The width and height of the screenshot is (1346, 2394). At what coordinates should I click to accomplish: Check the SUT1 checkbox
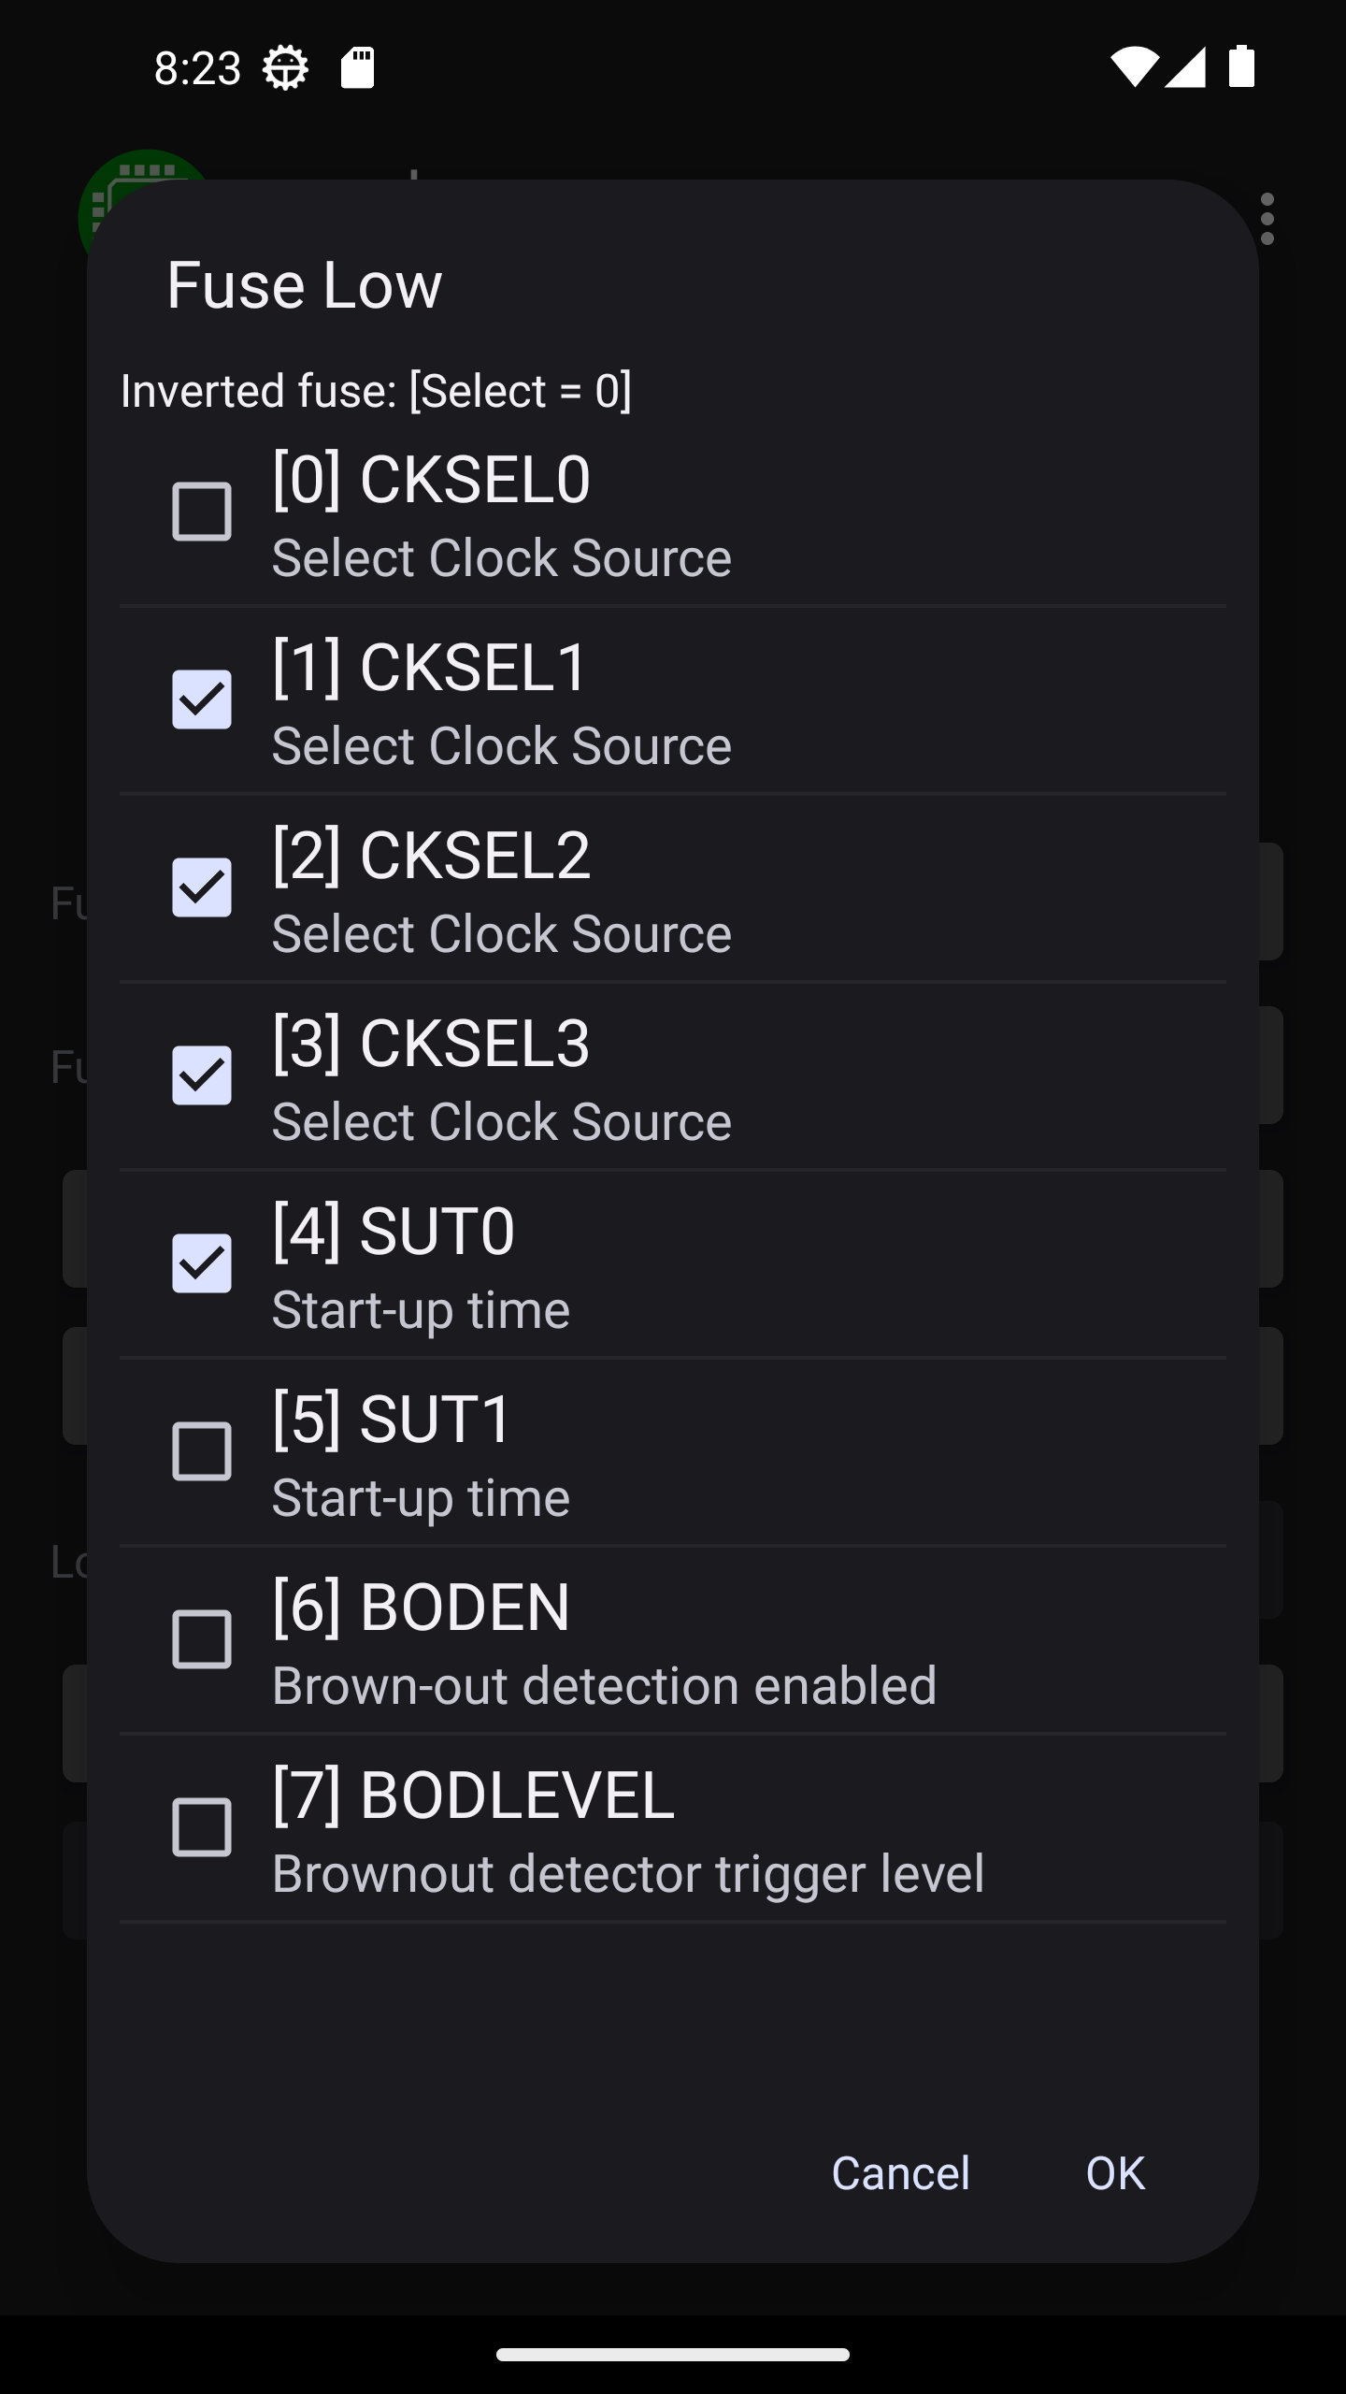pos(202,1452)
